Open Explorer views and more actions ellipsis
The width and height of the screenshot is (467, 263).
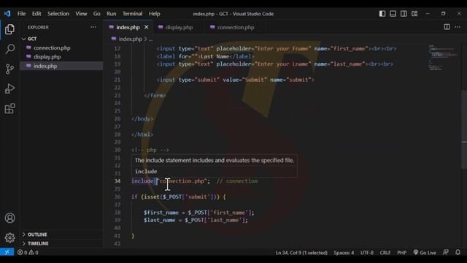click(x=93, y=27)
